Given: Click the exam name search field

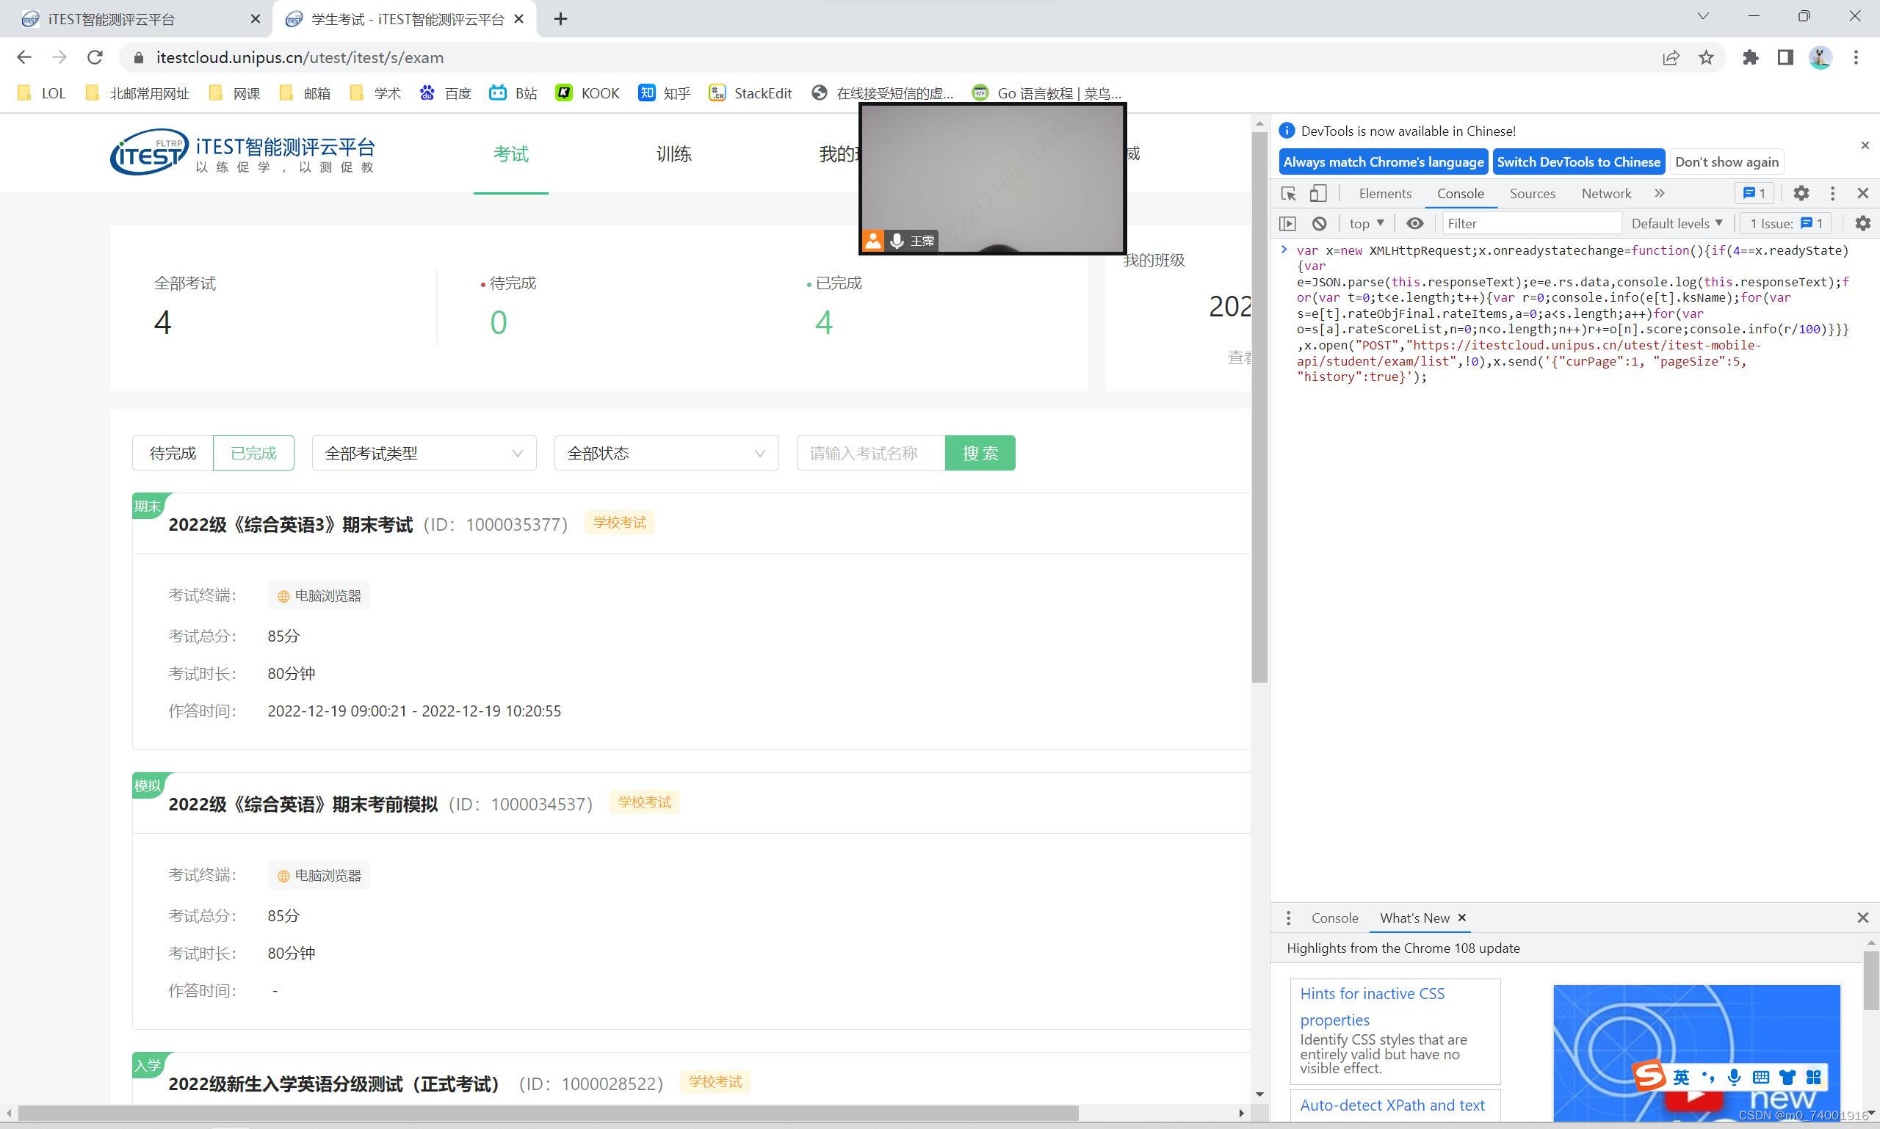Looking at the screenshot, I should tap(870, 454).
